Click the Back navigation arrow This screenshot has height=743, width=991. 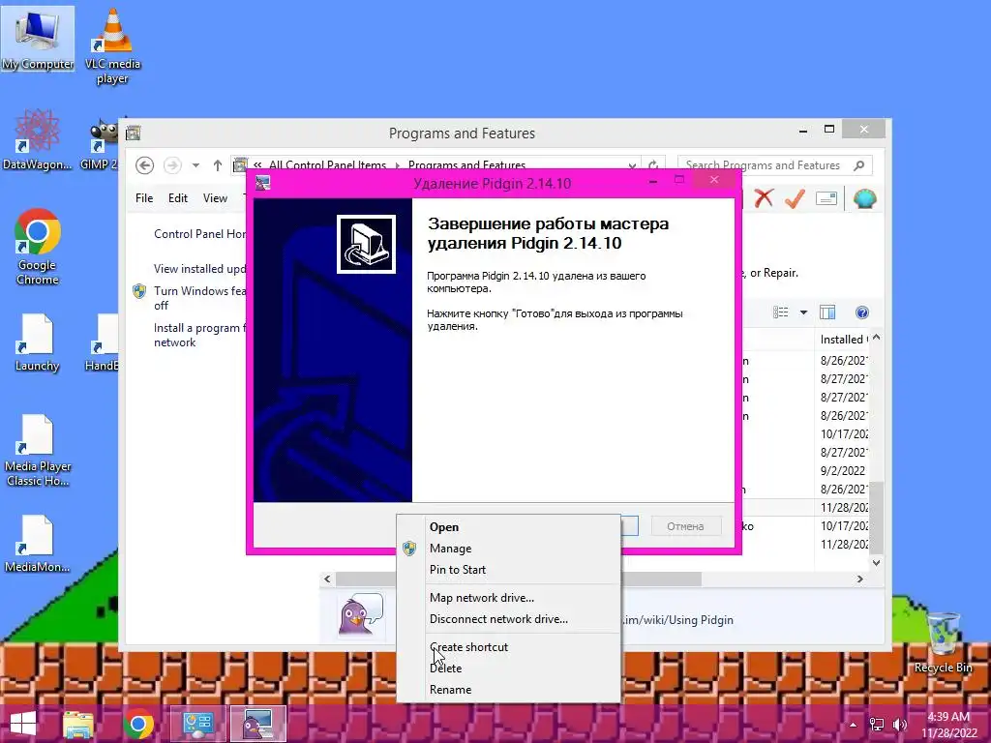point(145,165)
